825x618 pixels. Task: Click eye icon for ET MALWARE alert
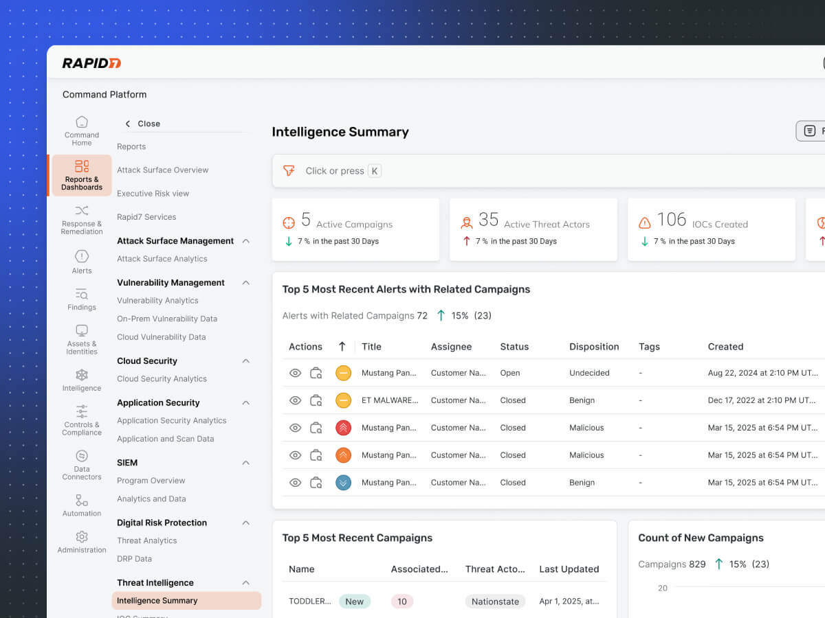295,400
